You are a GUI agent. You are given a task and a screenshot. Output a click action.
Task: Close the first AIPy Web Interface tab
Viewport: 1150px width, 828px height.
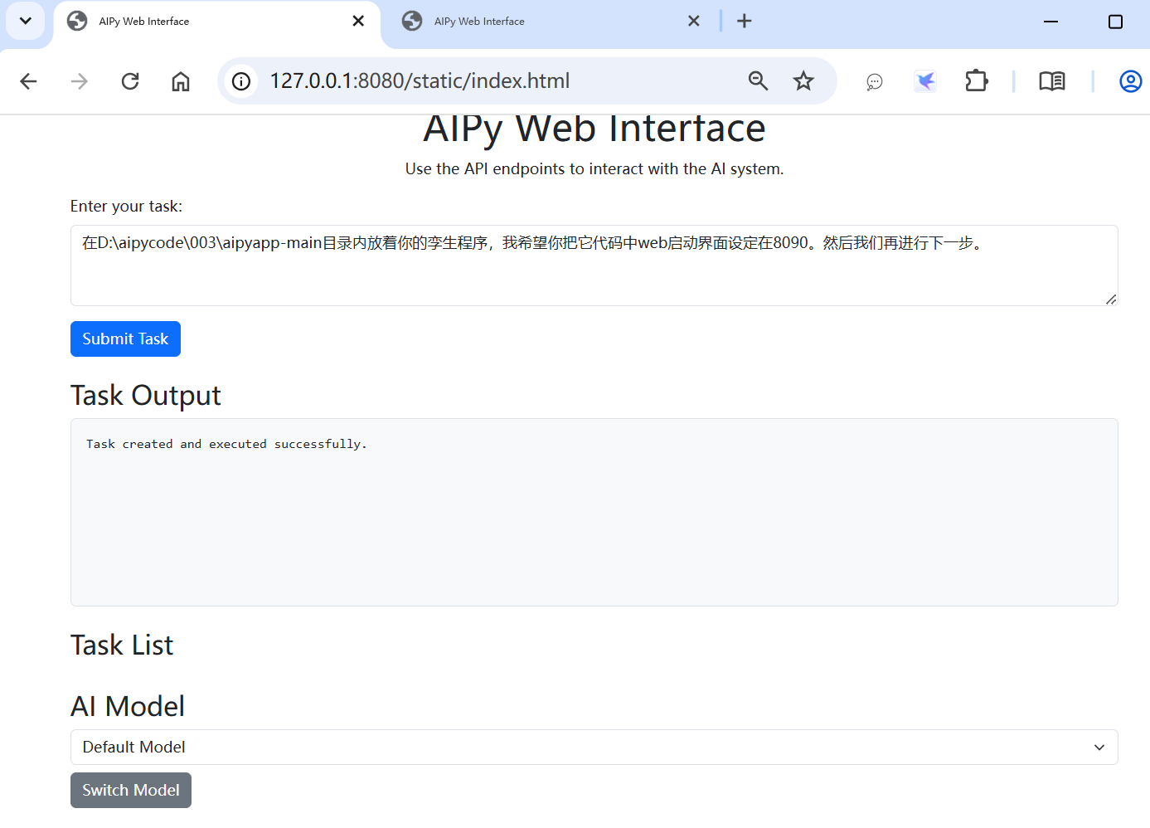[x=358, y=21]
